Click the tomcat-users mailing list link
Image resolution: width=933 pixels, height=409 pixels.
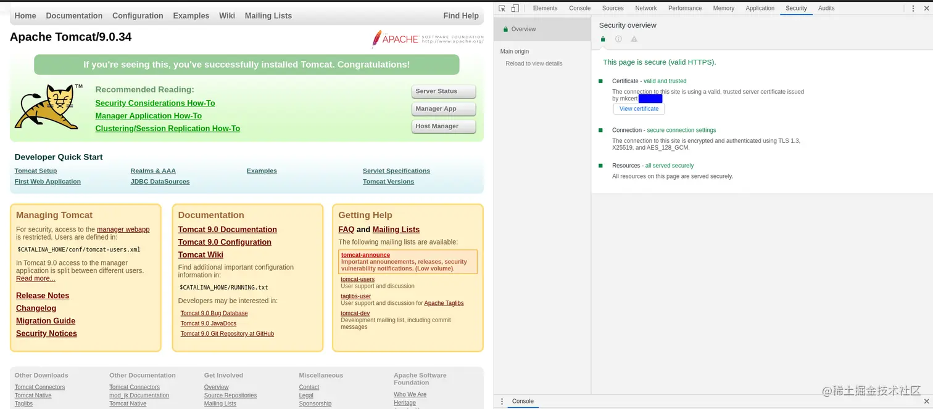coord(357,279)
